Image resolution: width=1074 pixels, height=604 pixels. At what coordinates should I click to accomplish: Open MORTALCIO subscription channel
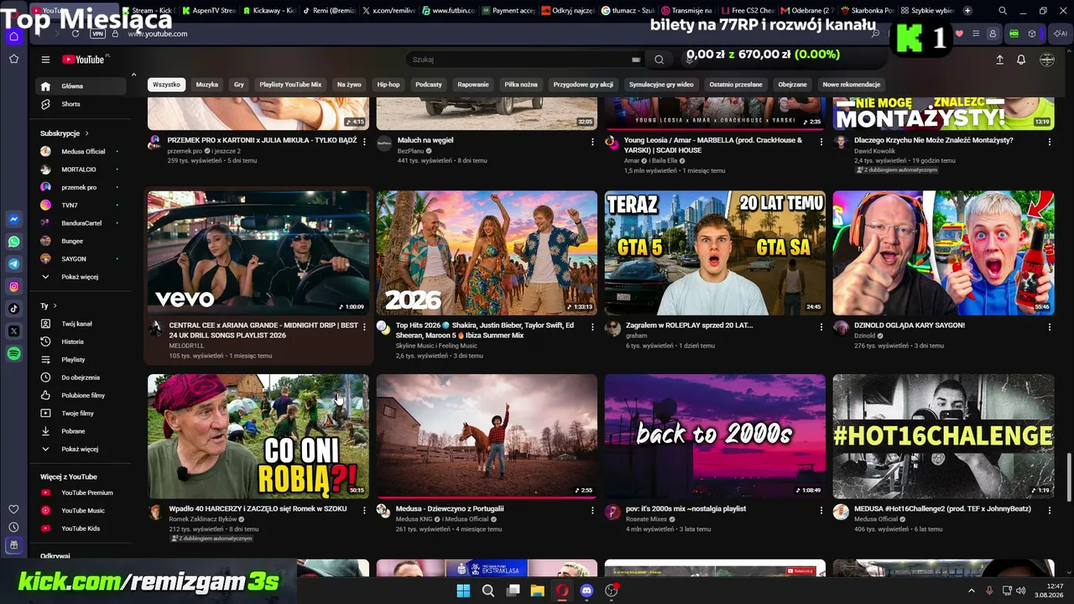[78, 169]
